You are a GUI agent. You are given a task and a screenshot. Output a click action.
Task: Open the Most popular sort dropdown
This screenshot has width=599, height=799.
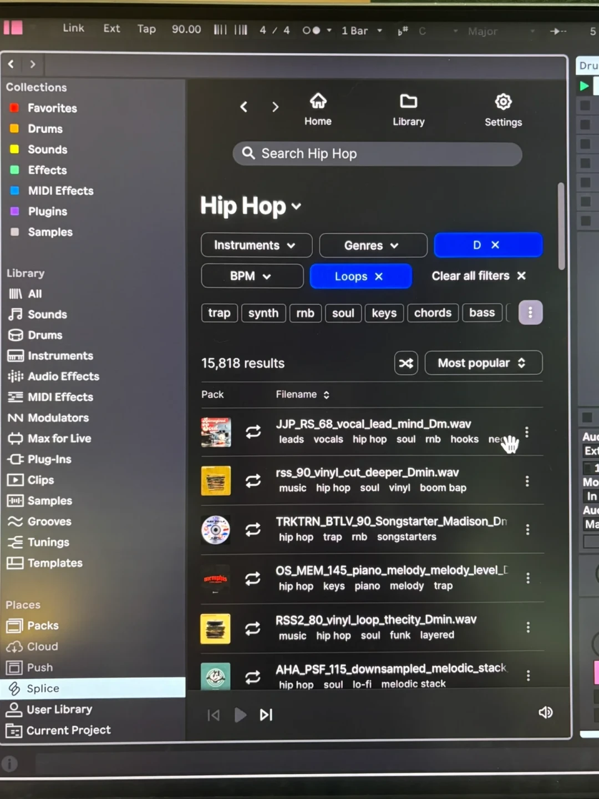click(x=483, y=363)
